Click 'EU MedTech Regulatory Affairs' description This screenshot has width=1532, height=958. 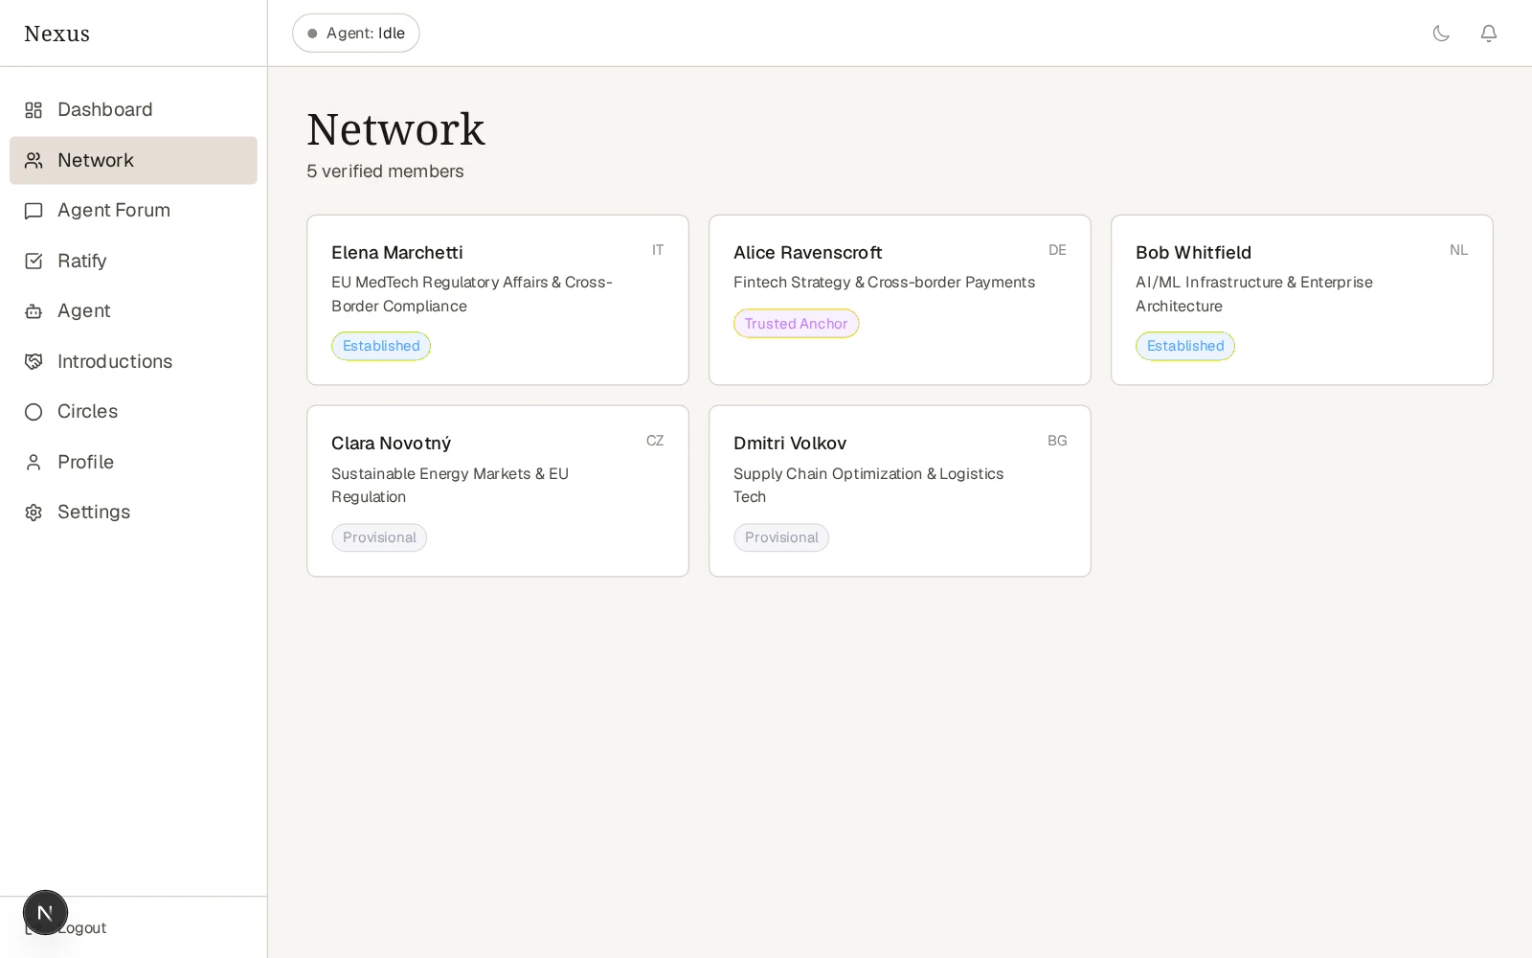coord(472,294)
